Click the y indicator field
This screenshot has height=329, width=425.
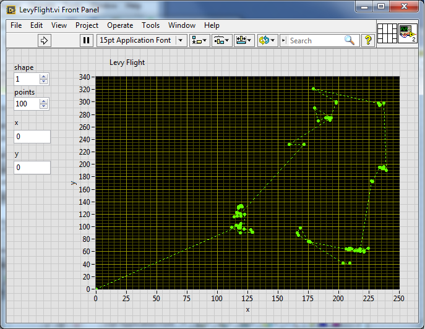pyautogui.click(x=32, y=168)
